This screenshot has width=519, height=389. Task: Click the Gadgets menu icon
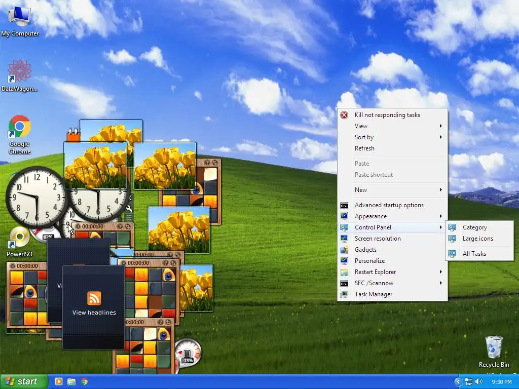click(x=344, y=250)
